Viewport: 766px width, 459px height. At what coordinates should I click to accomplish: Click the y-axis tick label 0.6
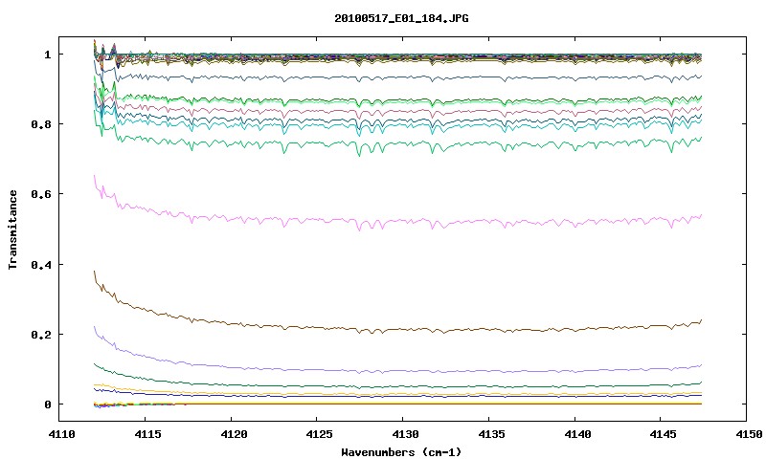pos(41,194)
